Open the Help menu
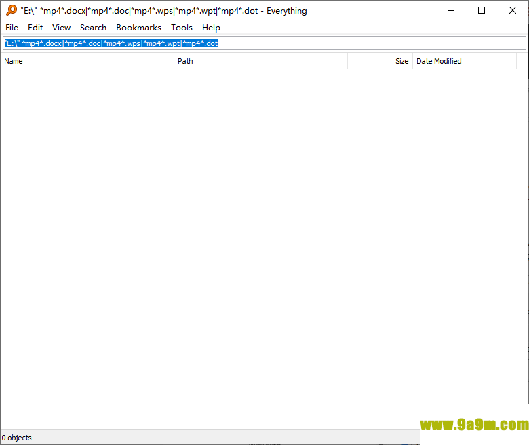529x445 pixels. (x=211, y=28)
